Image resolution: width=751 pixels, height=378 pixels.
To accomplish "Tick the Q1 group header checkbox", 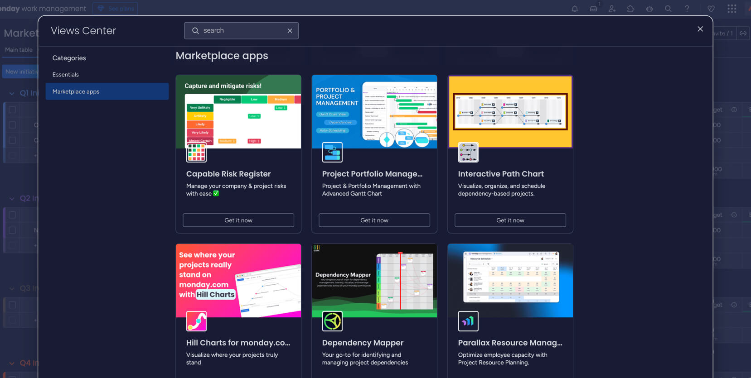I will [x=12, y=110].
